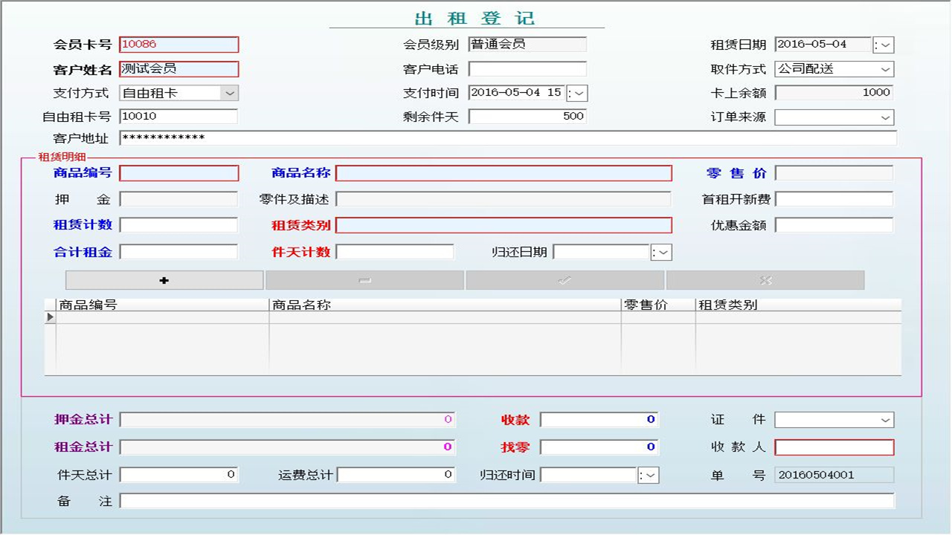Click inside the 商品编号 product code field

click(x=178, y=173)
